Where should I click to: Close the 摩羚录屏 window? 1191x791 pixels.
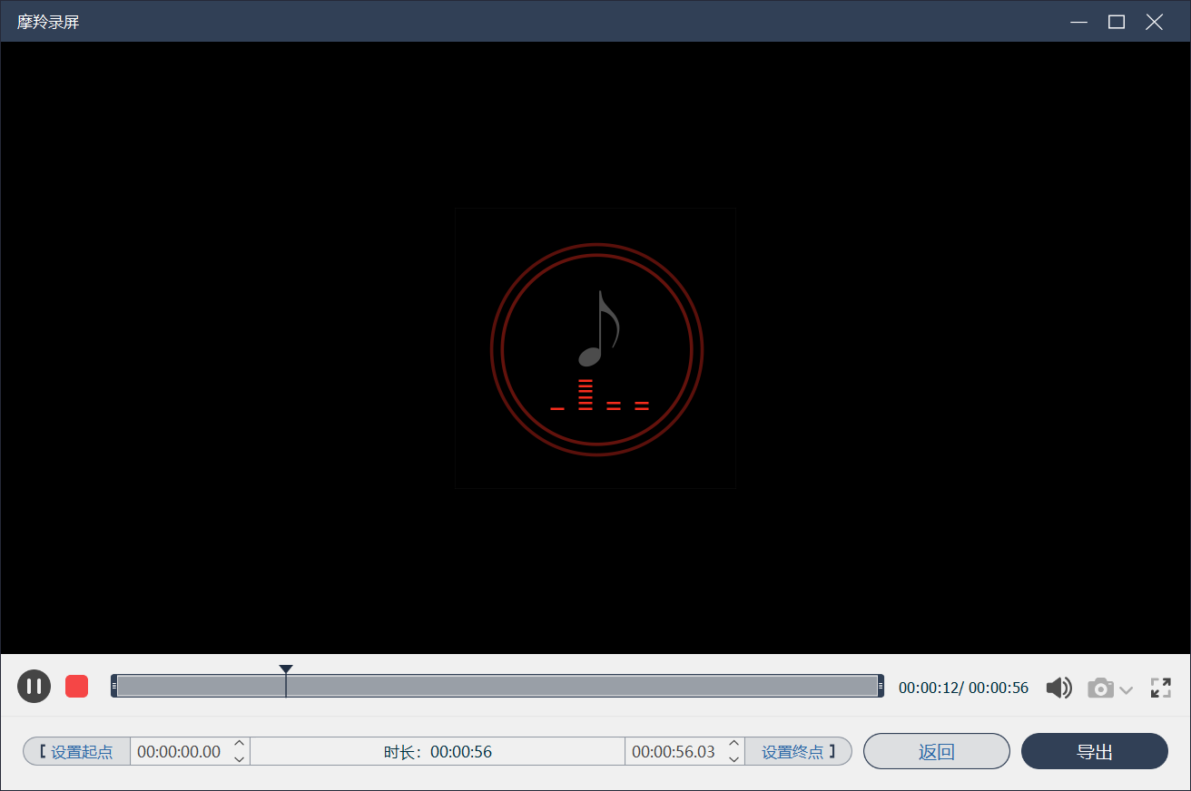[x=1155, y=22]
